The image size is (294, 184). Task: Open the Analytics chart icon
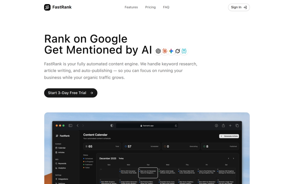[56, 168]
